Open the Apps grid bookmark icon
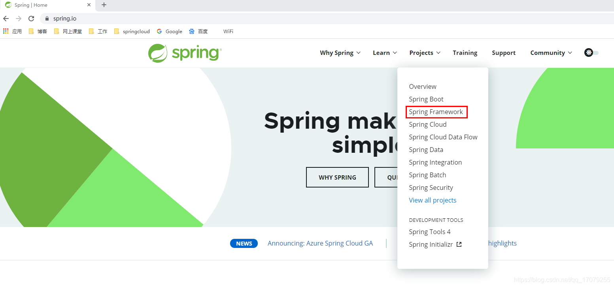This screenshot has height=287, width=614. point(6,31)
